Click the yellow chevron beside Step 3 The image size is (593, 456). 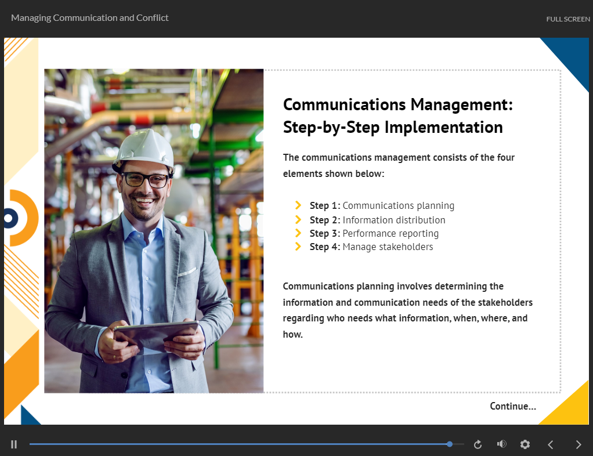[298, 233]
